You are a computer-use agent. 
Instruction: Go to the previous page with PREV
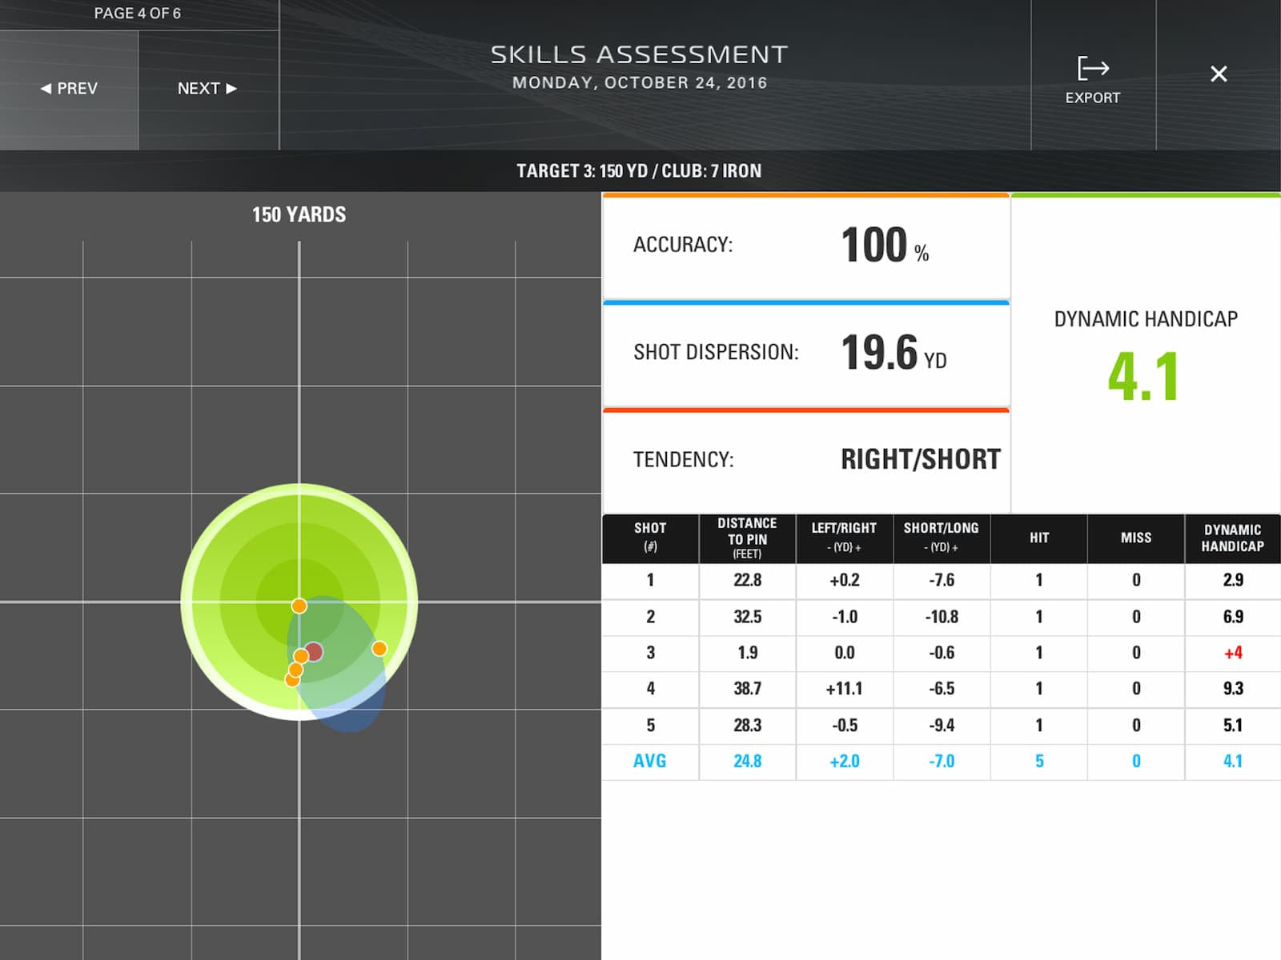[x=69, y=89]
